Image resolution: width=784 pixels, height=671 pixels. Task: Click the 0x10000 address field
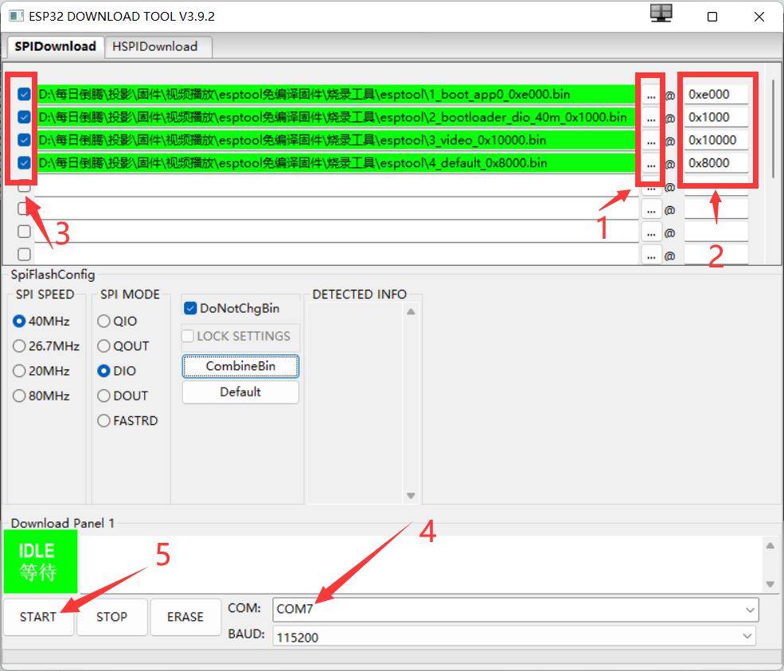click(x=716, y=140)
